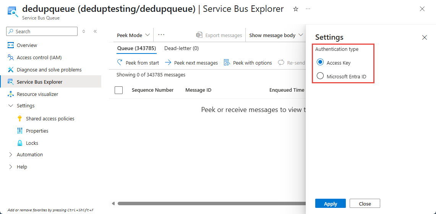Open Shared access policies
The width and height of the screenshot is (436, 214).
[50, 118]
